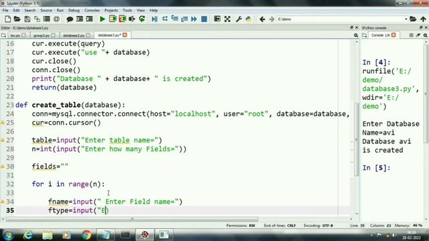Undock the IPython console pane
429x241 pixels.
421,27
